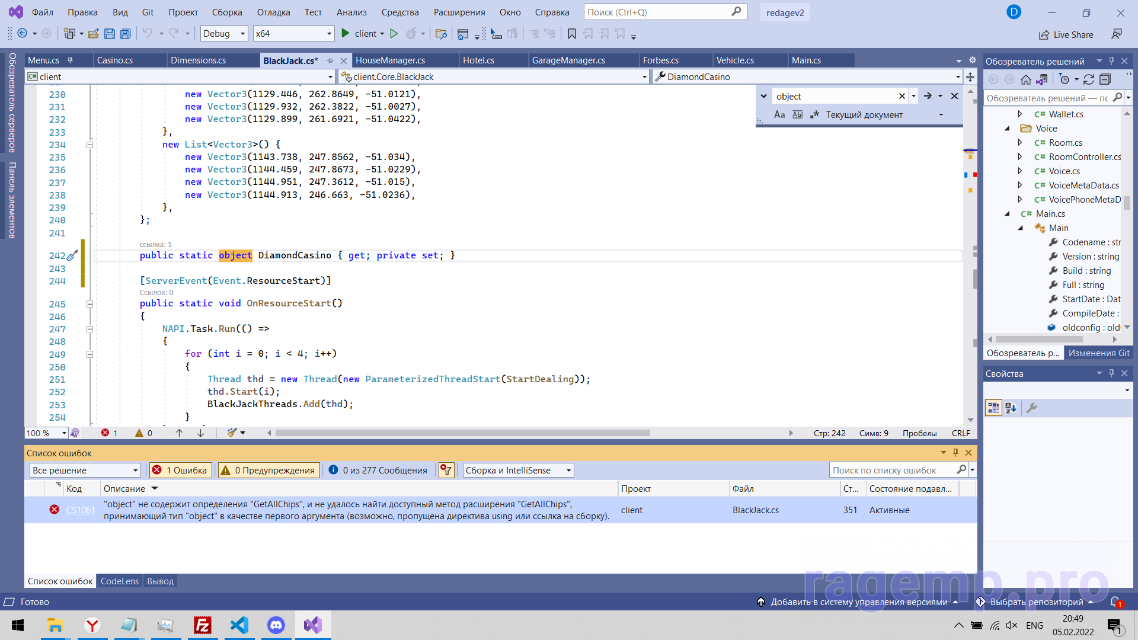Image resolution: width=1138 pixels, height=640 pixels.
Task: Clear the find text 'object'
Action: 902,96
